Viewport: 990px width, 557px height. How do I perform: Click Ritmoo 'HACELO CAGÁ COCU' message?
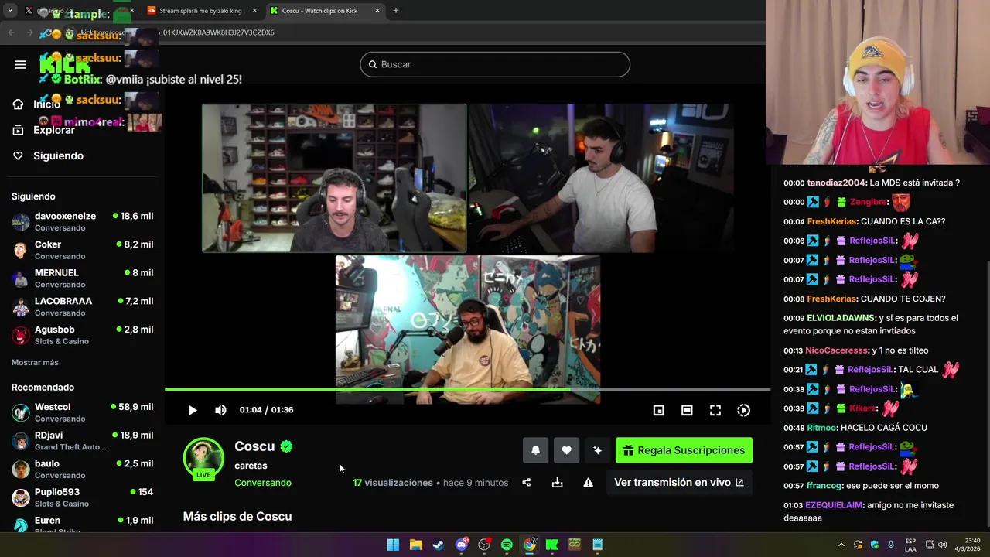click(x=855, y=428)
